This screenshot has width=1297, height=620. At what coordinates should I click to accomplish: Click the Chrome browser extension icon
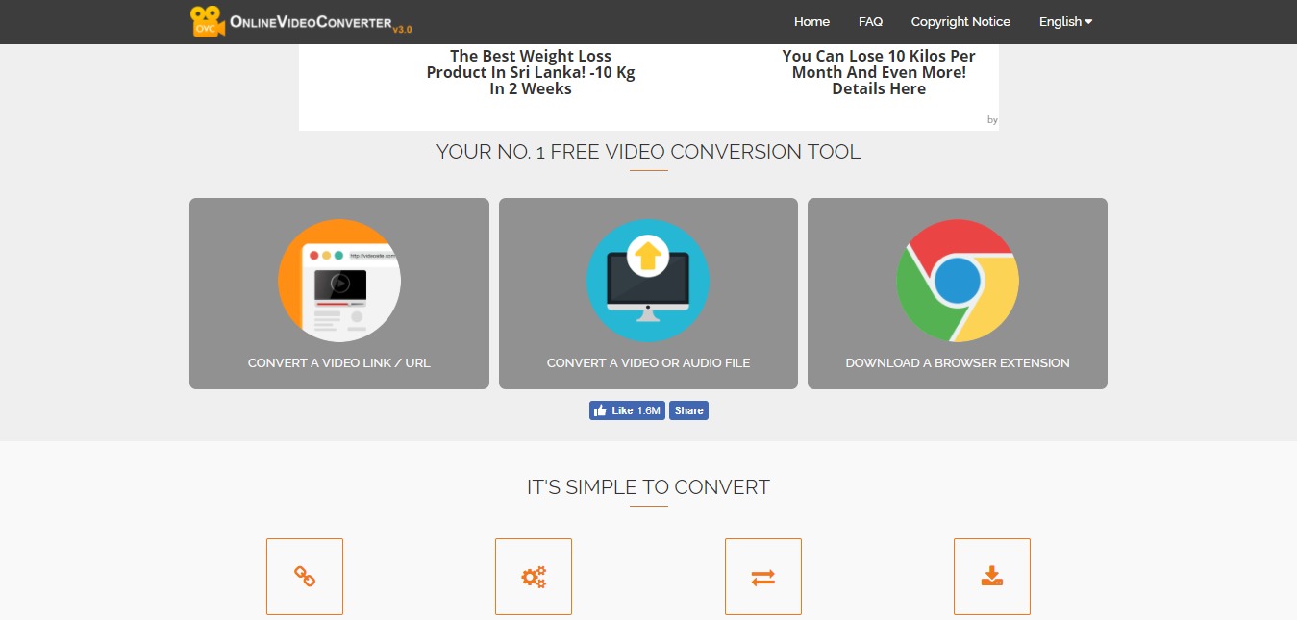click(x=957, y=281)
